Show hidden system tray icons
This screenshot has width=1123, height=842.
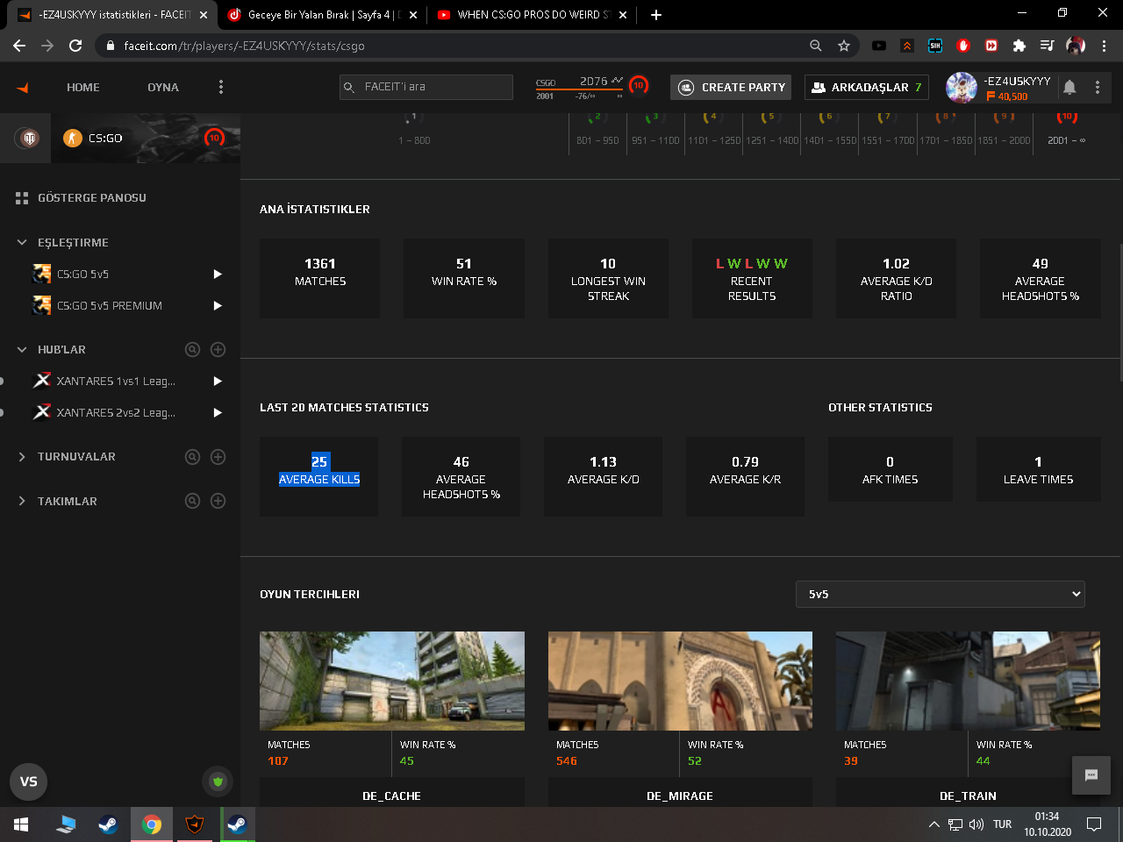tap(934, 824)
